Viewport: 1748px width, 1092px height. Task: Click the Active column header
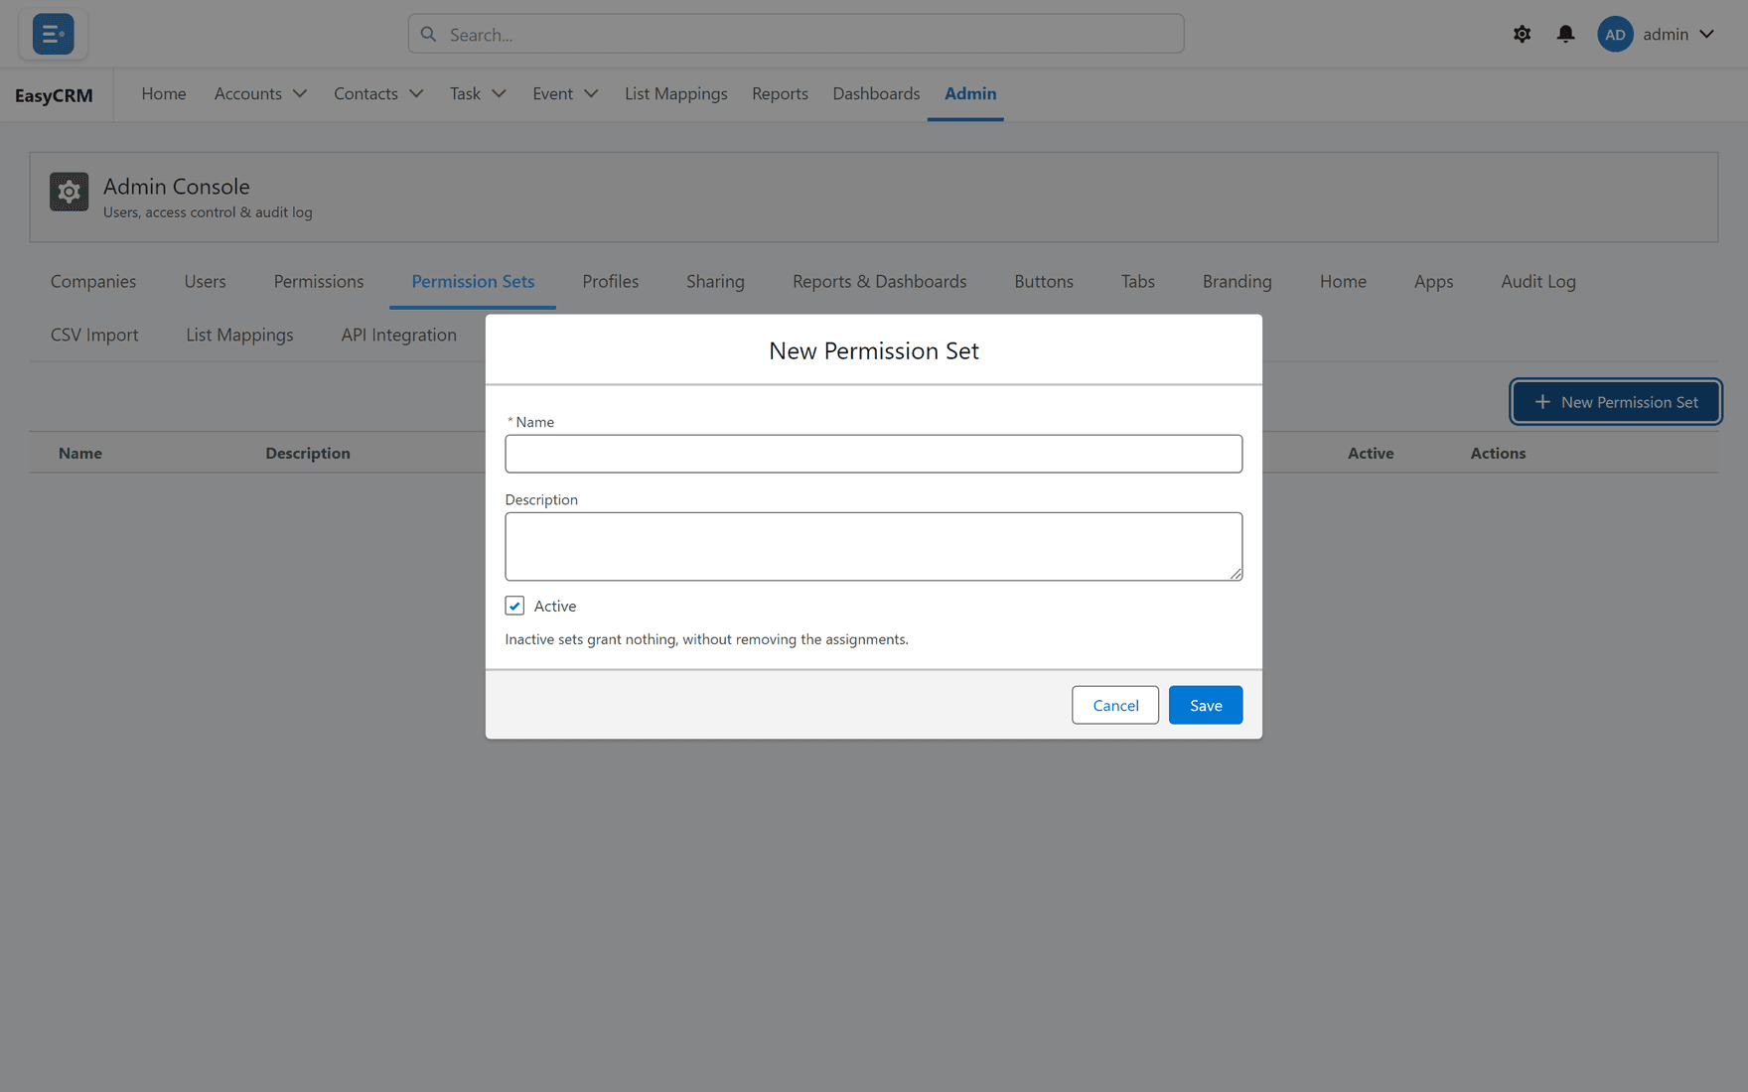1371,453
